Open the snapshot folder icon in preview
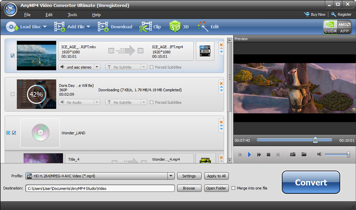 (x=304, y=155)
